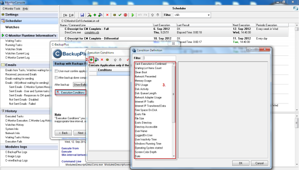Click the OK button in Condition Definition
299x170 pixels.
point(241,163)
